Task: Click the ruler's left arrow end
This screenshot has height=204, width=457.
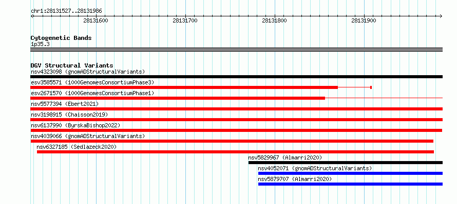Action: [32, 16]
